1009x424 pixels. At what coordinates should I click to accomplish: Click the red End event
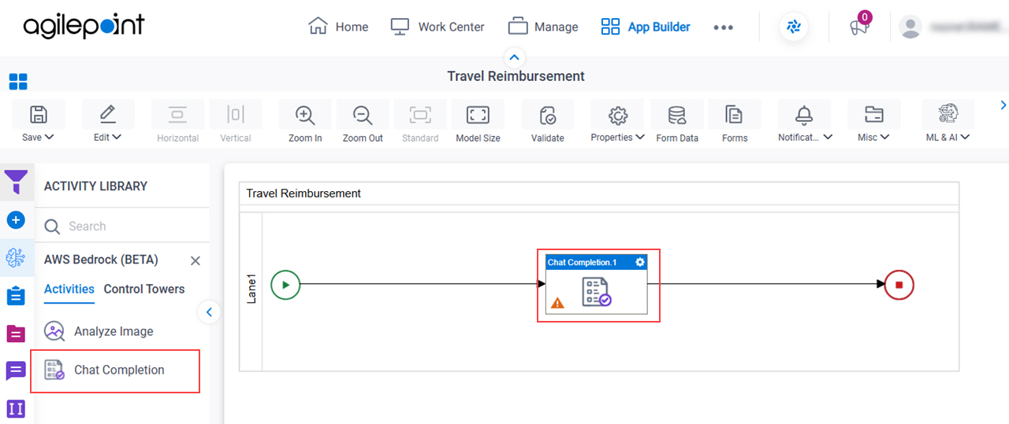899,285
